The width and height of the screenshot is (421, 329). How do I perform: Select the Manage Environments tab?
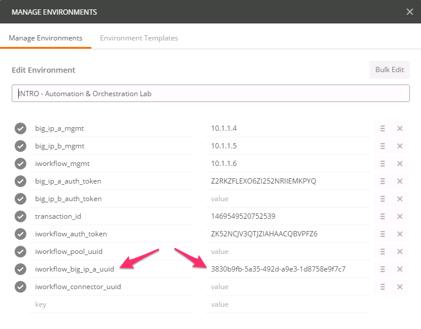click(46, 38)
